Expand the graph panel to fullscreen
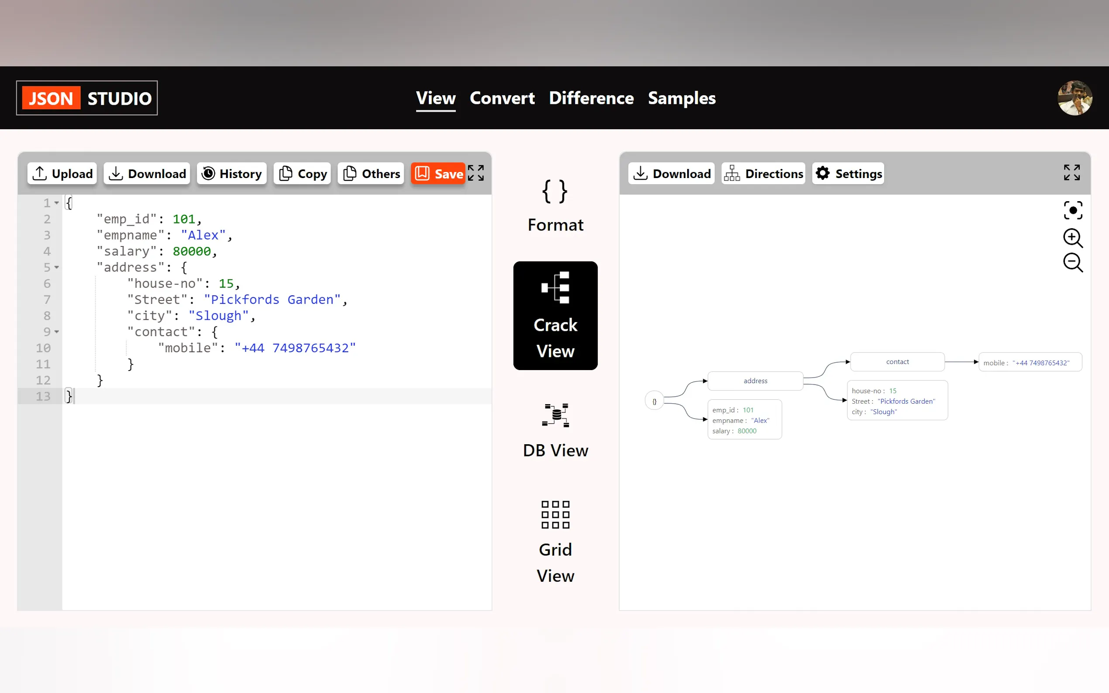Viewport: 1109px width, 693px height. 1071,173
